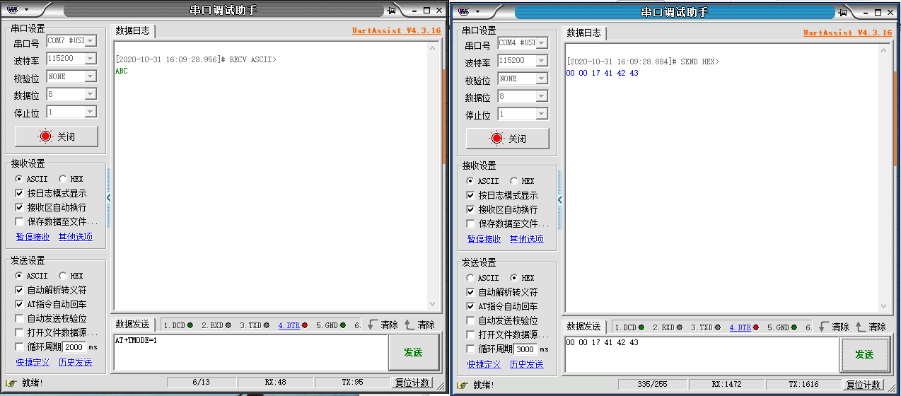Collapse the settings sidebar arrow in COM7 window

pyautogui.click(x=108, y=198)
